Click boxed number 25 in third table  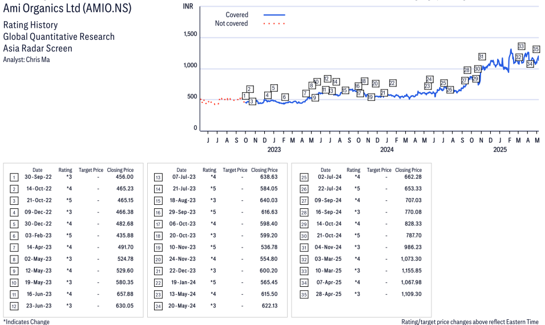[x=304, y=178]
